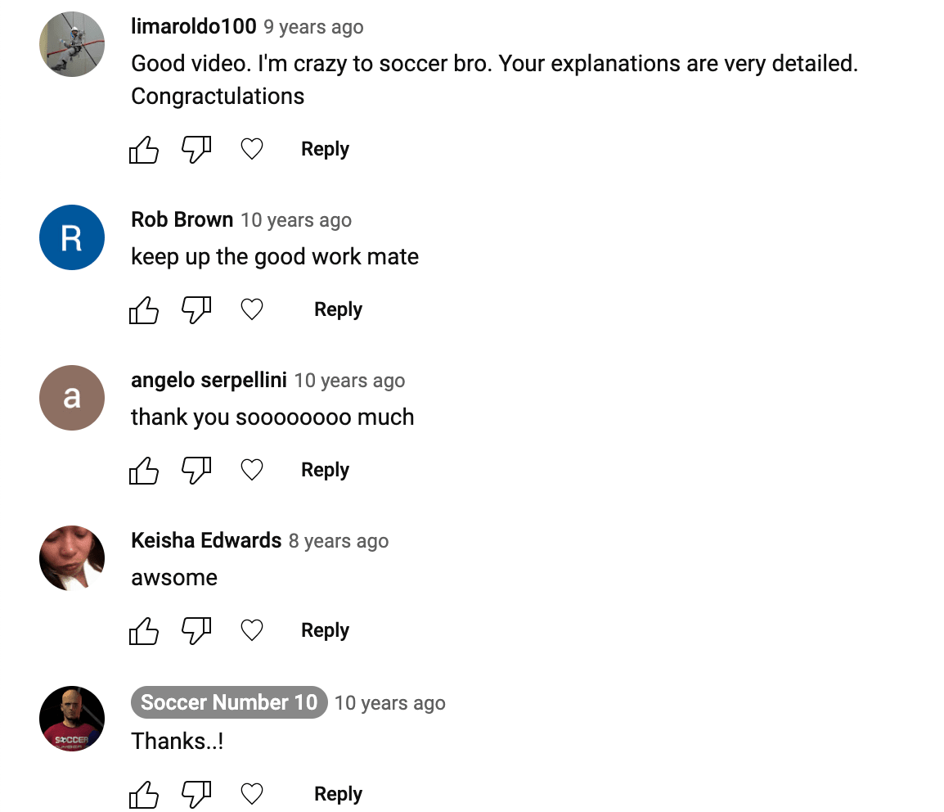
Task: Reply to Rob Brown's comment
Action: [x=338, y=309]
